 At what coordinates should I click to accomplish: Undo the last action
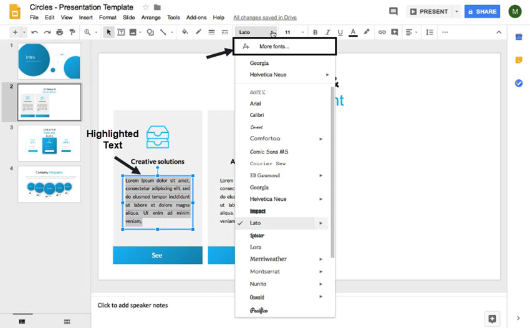[34, 32]
